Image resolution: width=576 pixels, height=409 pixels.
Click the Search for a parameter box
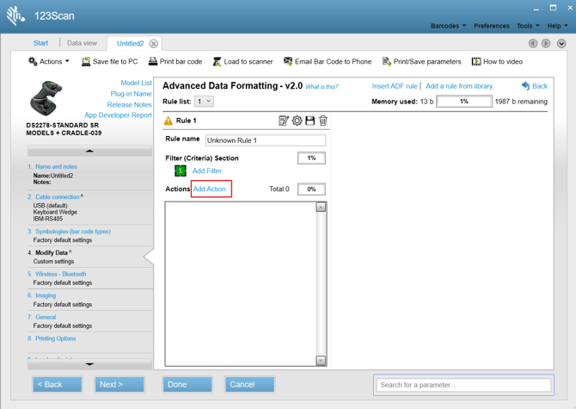tap(464, 385)
